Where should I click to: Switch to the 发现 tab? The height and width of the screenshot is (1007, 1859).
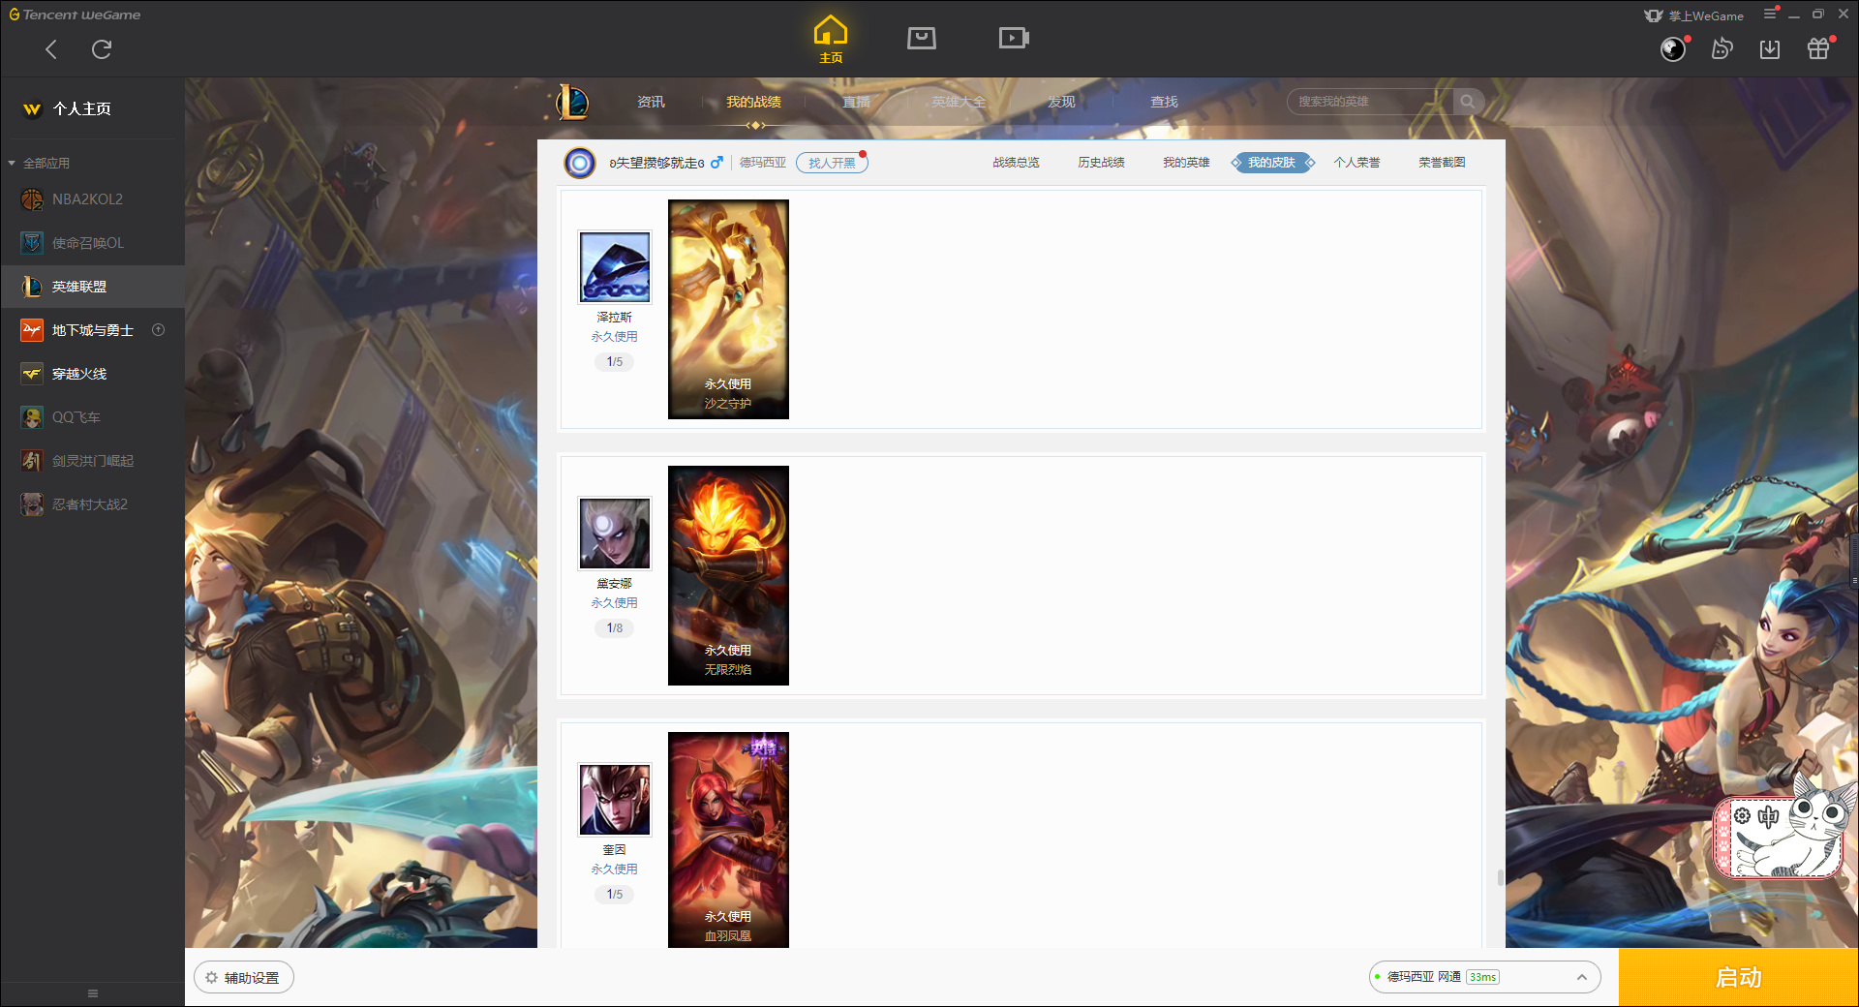coord(1061,102)
